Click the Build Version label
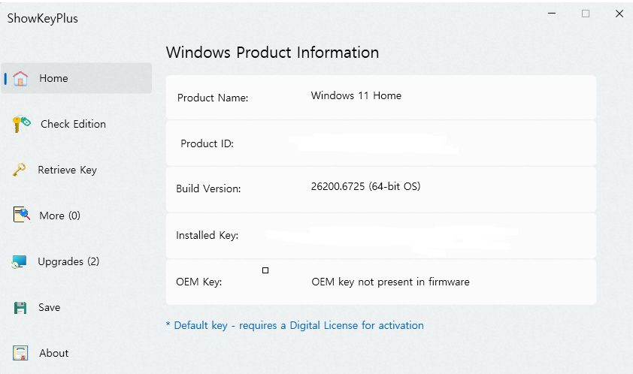This screenshot has width=633, height=374. (208, 189)
